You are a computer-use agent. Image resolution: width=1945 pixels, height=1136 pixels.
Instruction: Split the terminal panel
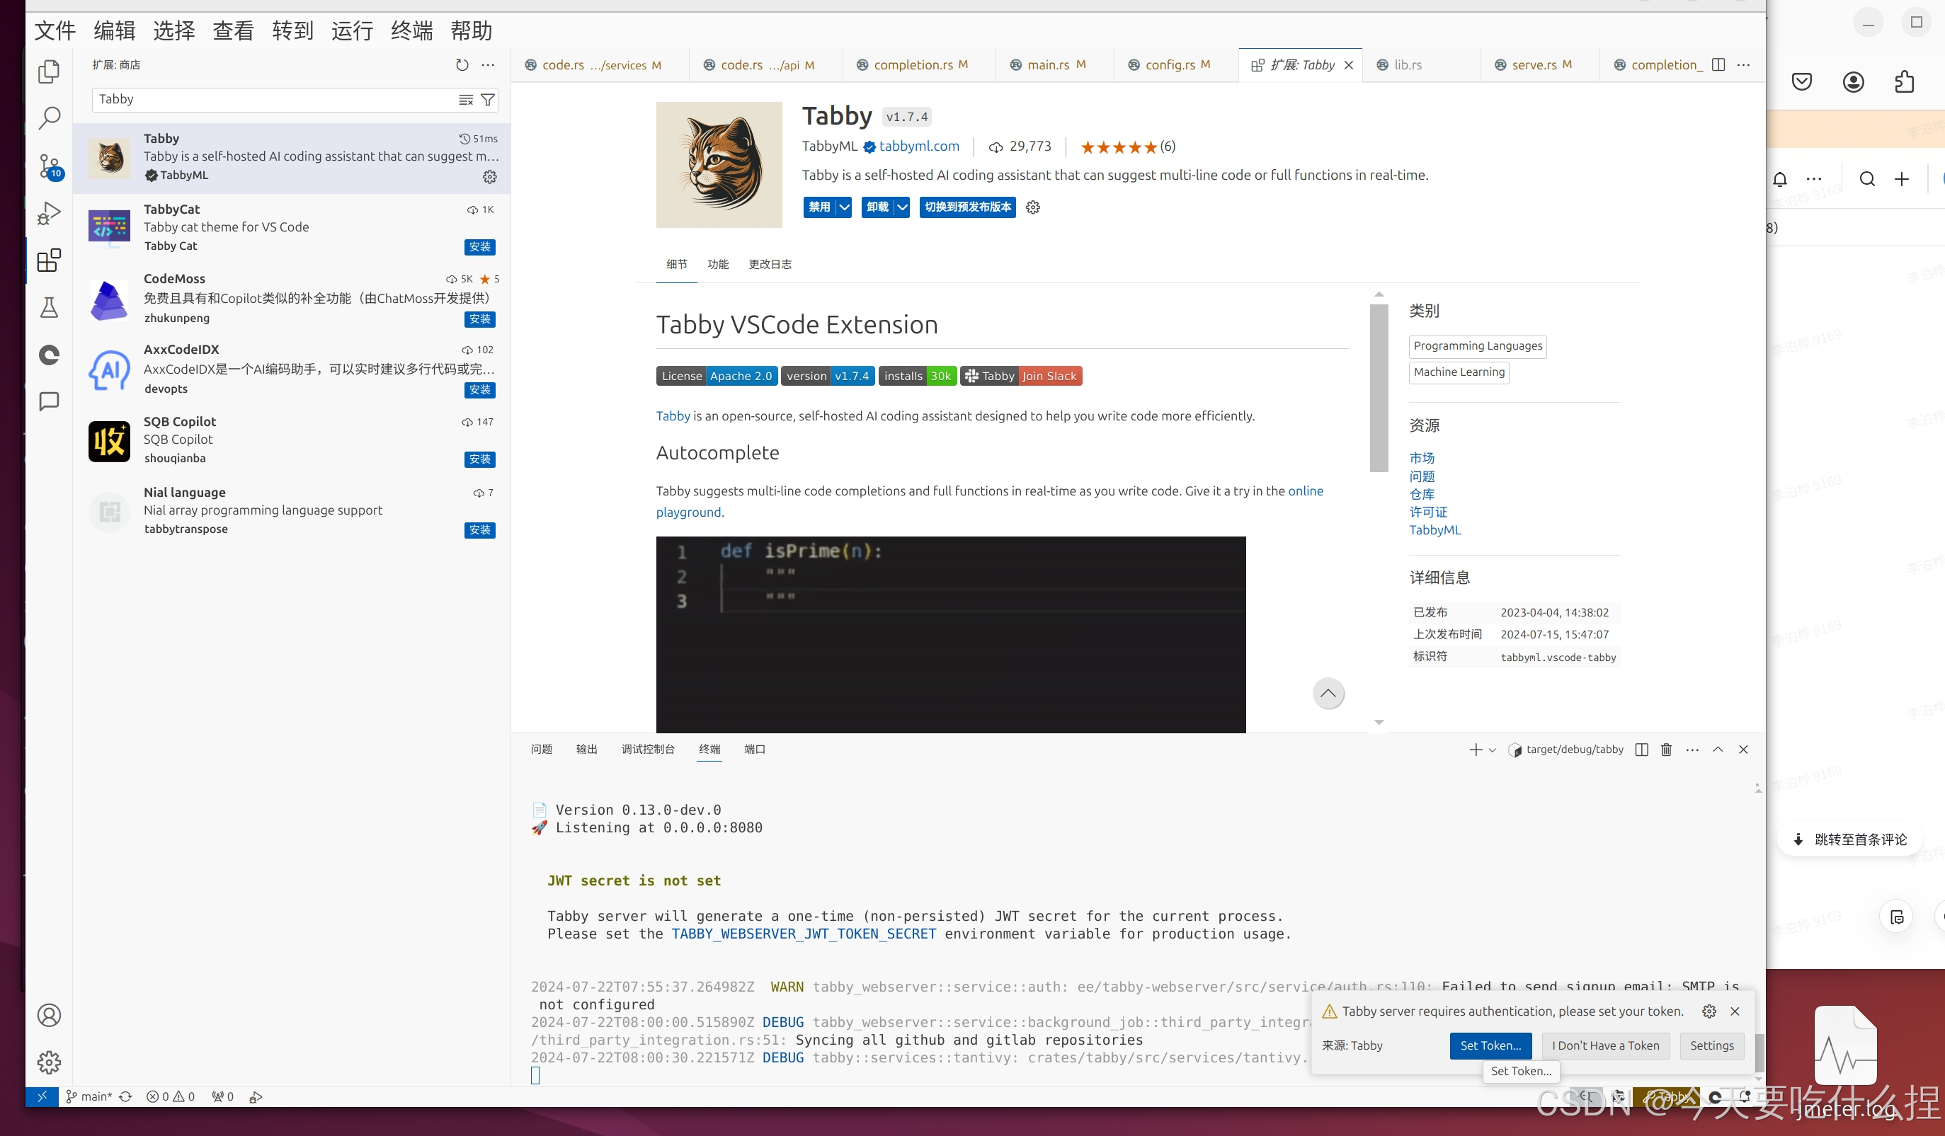tap(1641, 750)
